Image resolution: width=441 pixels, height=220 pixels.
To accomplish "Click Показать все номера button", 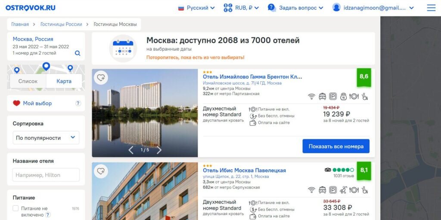I will click(x=336, y=146).
